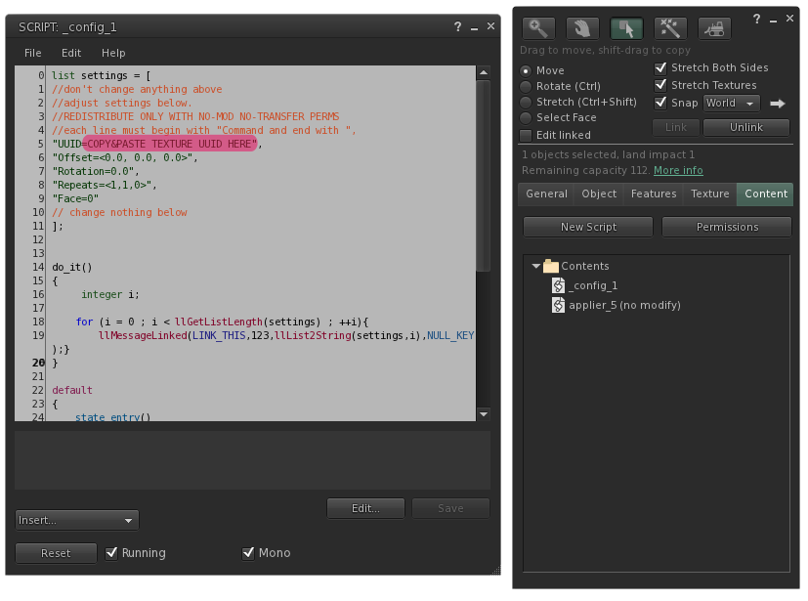Image resolution: width=808 pixels, height=601 pixels.
Task: Select the Edit pointer tool
Action: 626,29
